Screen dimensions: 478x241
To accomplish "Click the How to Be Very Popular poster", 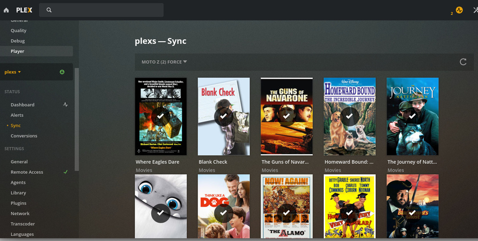I will pyautogui.click(x=350, y=207).
